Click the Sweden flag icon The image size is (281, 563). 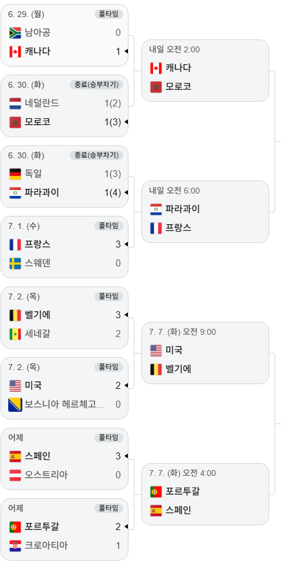point(15,263)
